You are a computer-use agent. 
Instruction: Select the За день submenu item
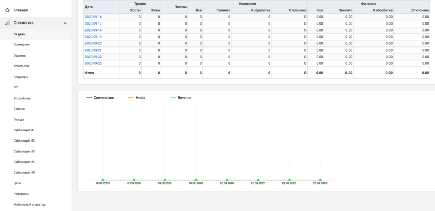pyautogui.click(x=19, y=34)
